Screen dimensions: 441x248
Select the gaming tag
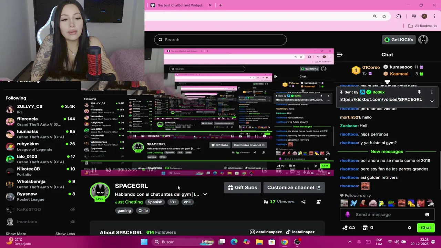click(x=124, y=210)
